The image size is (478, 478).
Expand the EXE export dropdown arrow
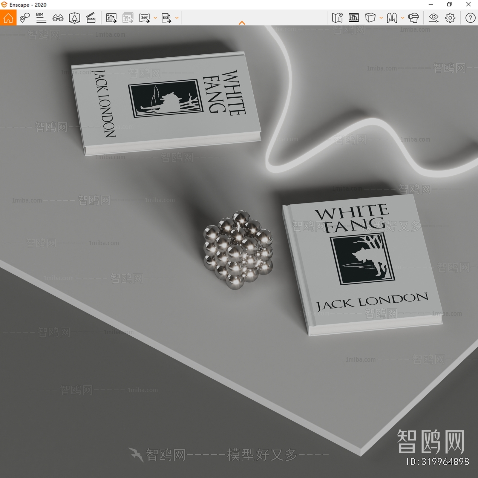coord(177,18)
